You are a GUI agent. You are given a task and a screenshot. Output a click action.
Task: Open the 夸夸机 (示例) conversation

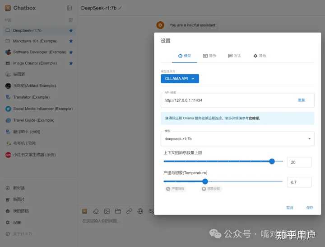tap(39, 143)
